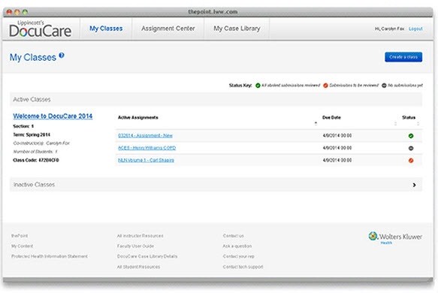Open the NLN Volume 1 - Carl Shapiro assignment
Screen dimensions: 438x293
coord(146,160)
